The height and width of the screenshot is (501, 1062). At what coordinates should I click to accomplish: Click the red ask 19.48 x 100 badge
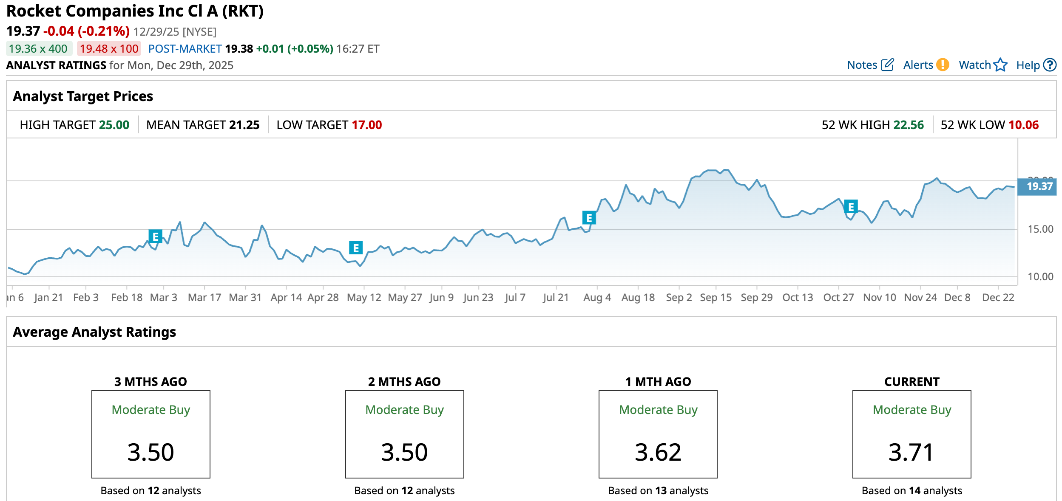coord(109,49)
